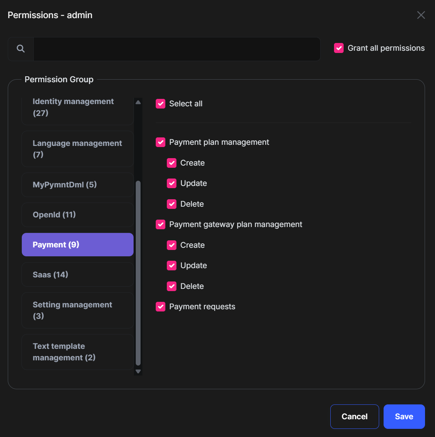
Task: Toggle Delete under Payment gateway plan management
Action: [x=172, y=286]
